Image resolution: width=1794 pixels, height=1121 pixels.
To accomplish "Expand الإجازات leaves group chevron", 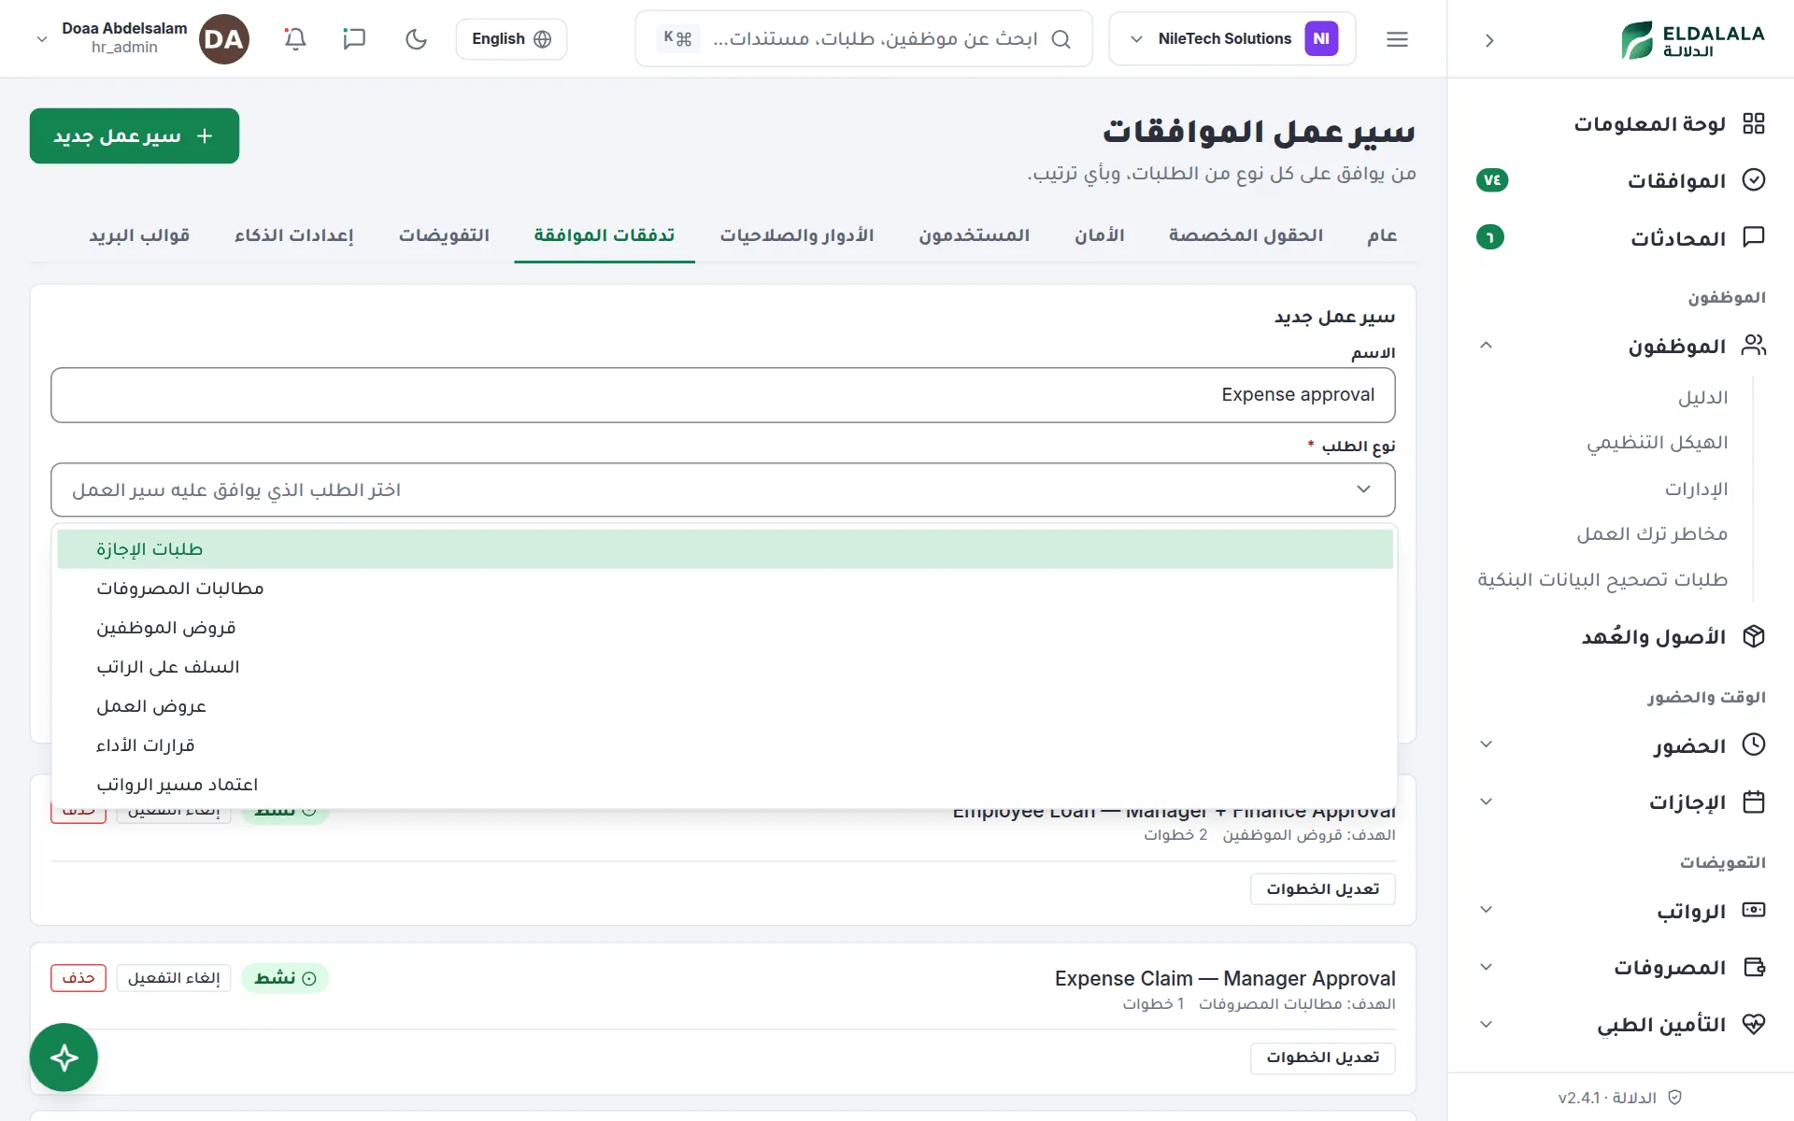I will (1487, 802).
